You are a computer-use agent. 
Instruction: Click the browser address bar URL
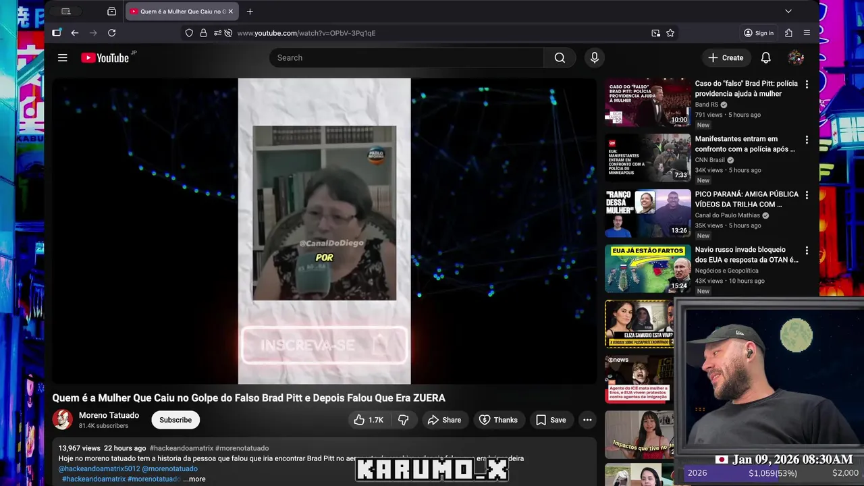306,33
